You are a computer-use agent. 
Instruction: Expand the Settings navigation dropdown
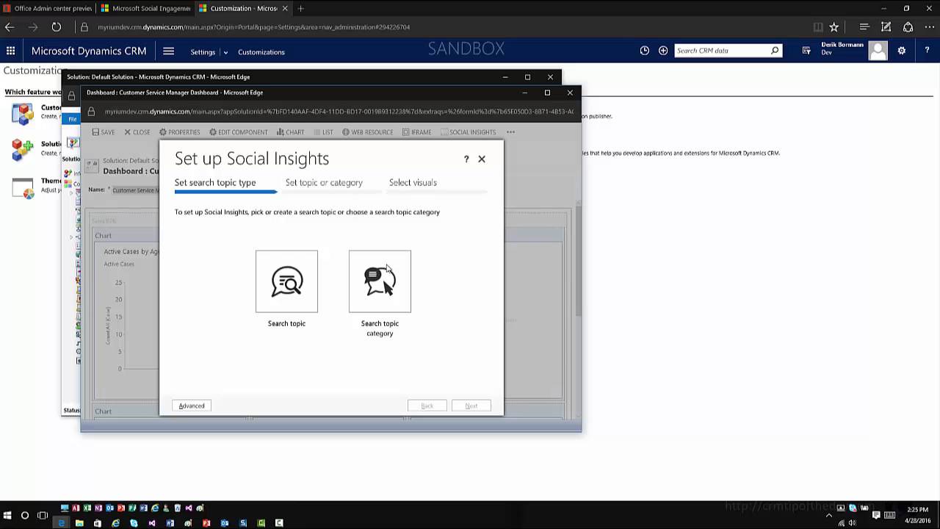pos(225,52)
